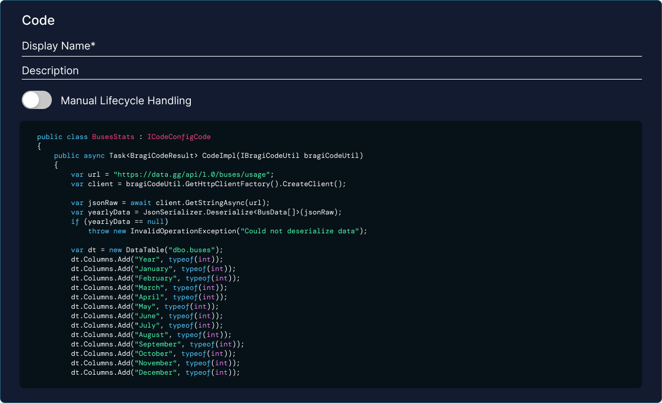The height and width of the screenshot is (403, 662).
Task: Click the Code heading at the top
Action: tap(38, 20)
